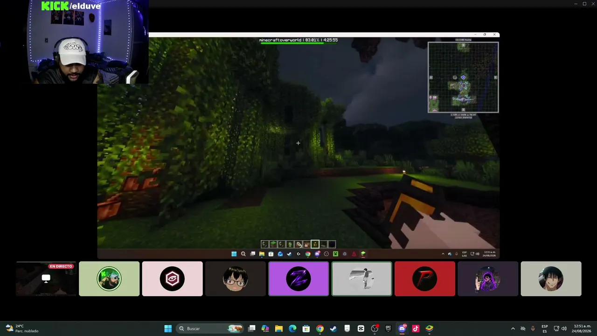Select the purple Z logo participant tile
This screenshot has height=336, width=597.
(x=298, y=279)
